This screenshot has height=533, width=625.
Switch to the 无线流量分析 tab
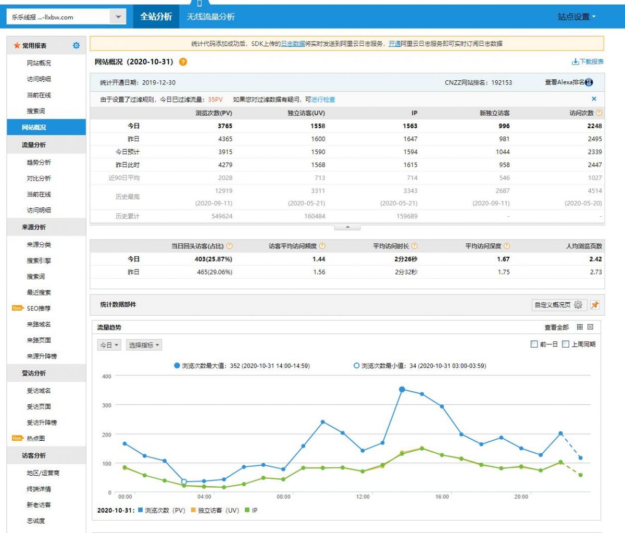[x=210, y=17]
